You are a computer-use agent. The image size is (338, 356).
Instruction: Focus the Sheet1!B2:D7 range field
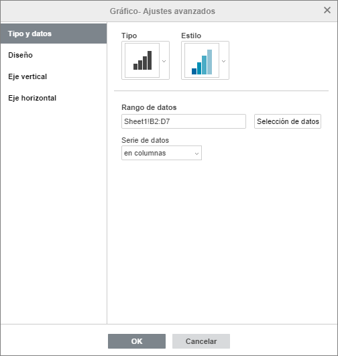click(x=184, y=121)
